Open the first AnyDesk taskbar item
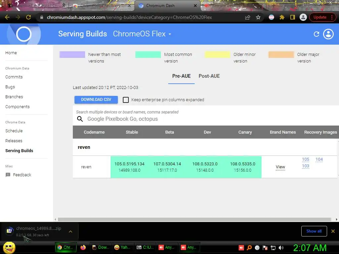 tap(167, 247)
